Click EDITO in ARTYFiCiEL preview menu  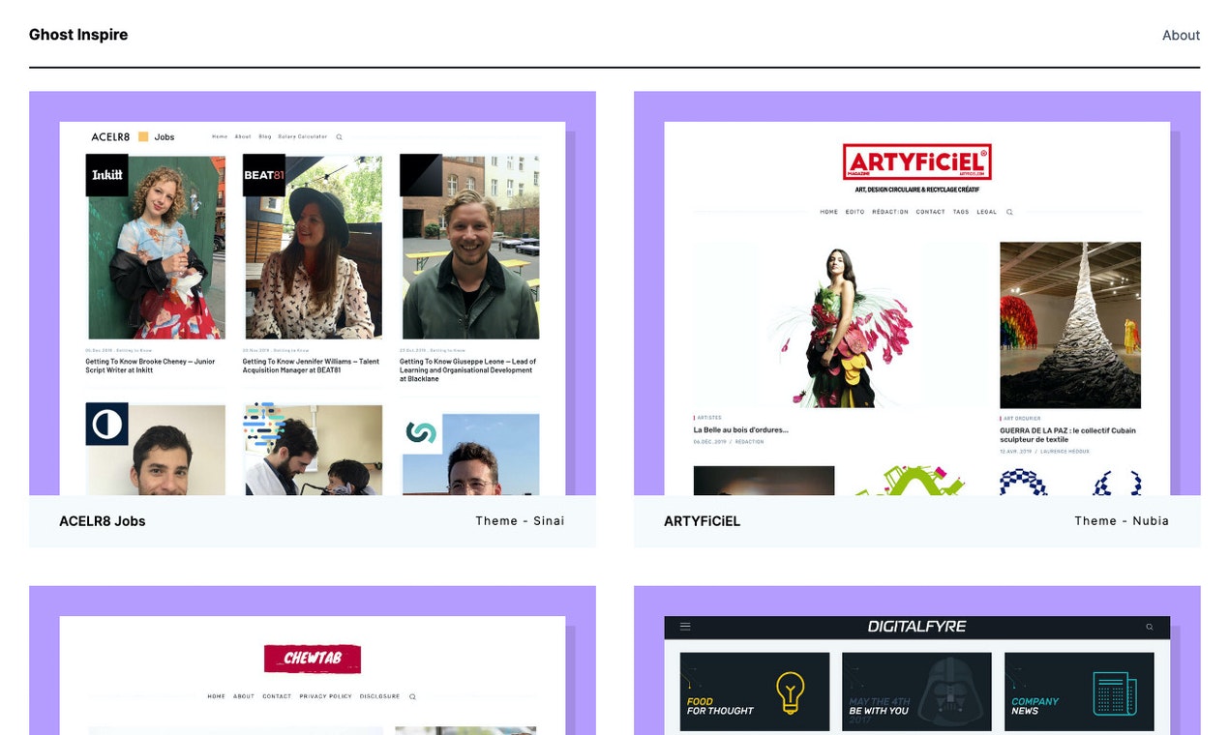(x=854, y=212)
